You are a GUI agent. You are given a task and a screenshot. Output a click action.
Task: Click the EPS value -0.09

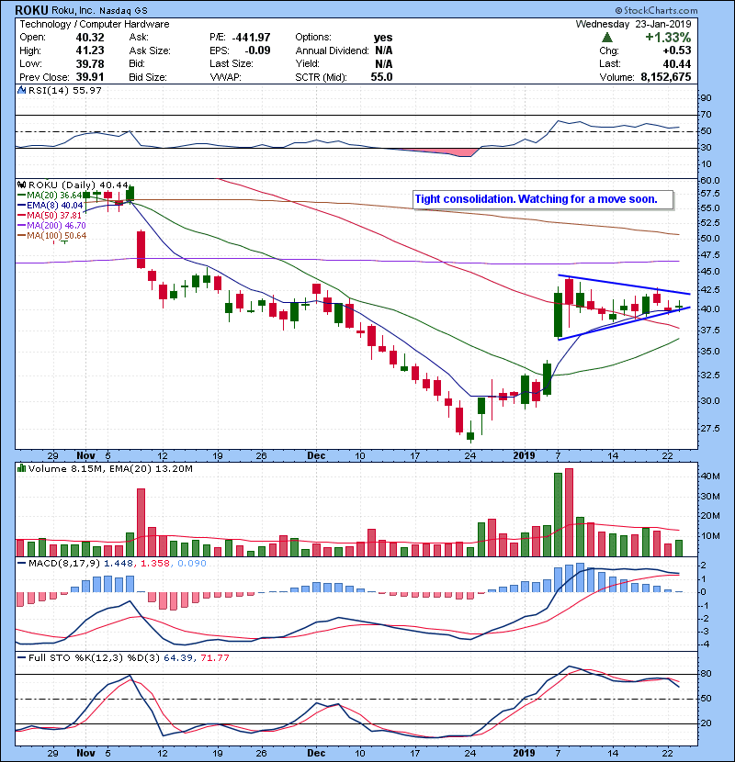pyautogui.click(x=257, y=50)
